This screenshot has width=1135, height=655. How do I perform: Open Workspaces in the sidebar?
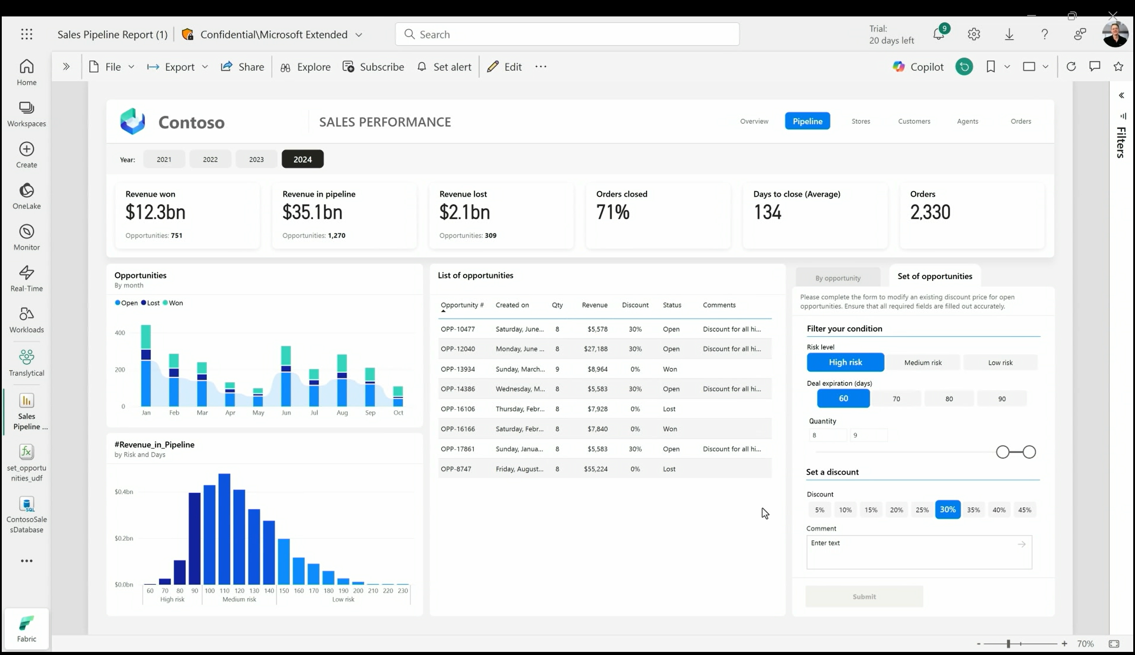tap(27, 114)
